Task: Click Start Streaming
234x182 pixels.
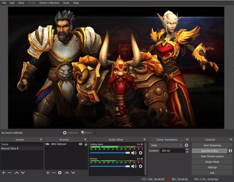Action: pyautogui.click(x=212, y=145)
